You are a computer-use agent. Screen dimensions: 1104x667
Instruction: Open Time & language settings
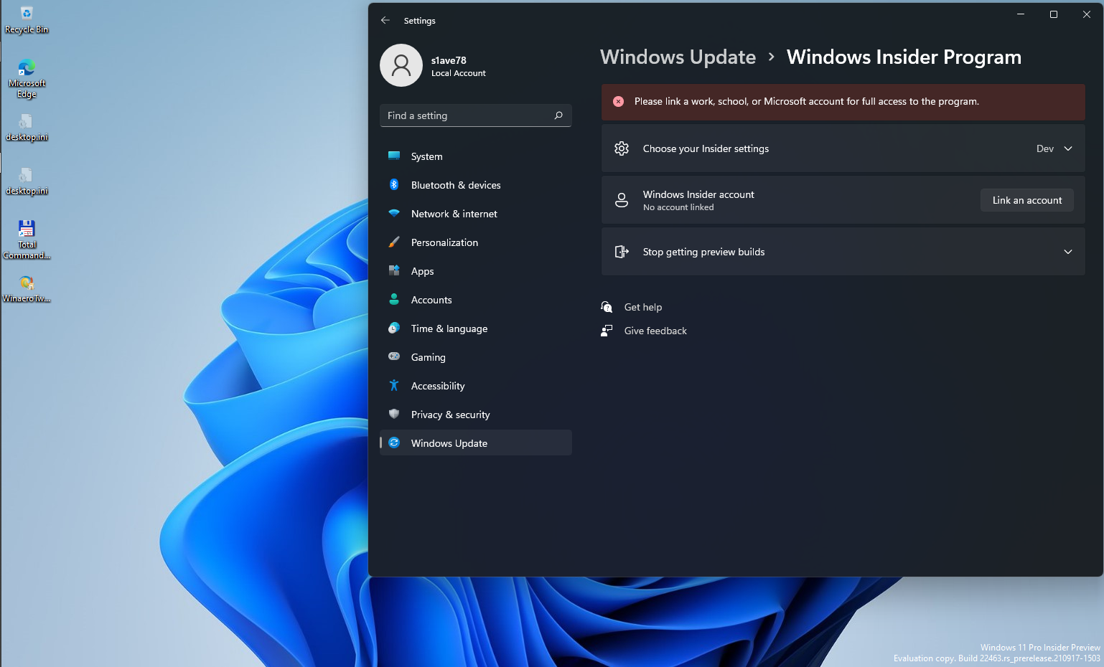point(476,328)
